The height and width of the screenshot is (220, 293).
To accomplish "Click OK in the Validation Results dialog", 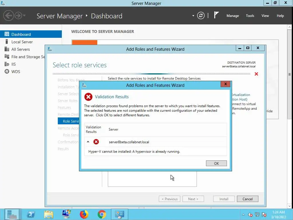I will [x=216, y=163].
